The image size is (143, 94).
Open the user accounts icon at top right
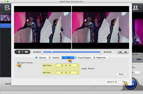135,8
